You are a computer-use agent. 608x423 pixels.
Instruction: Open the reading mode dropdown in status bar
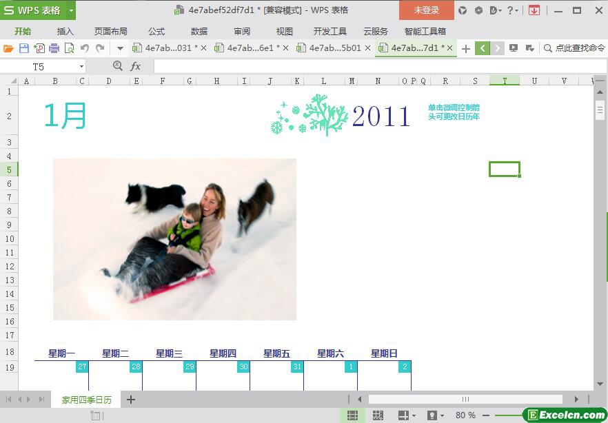(x=434, y=415)
